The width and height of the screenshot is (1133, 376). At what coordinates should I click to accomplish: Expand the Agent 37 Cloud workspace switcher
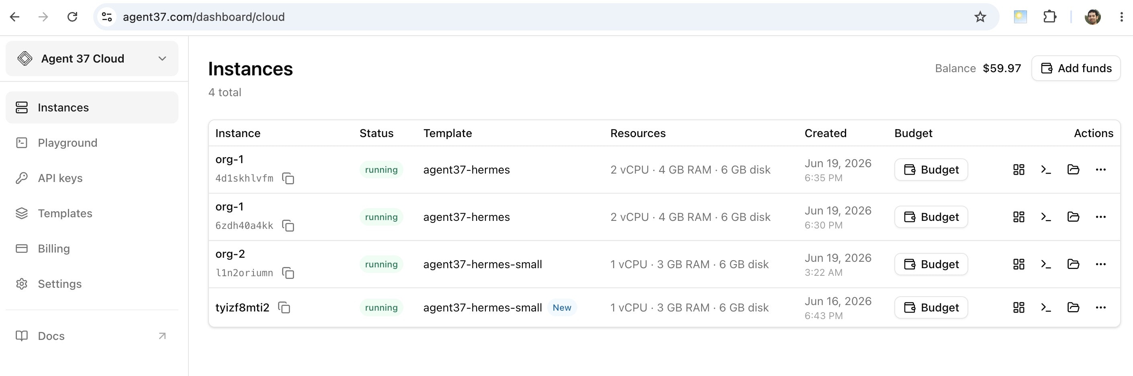[92, 59]
